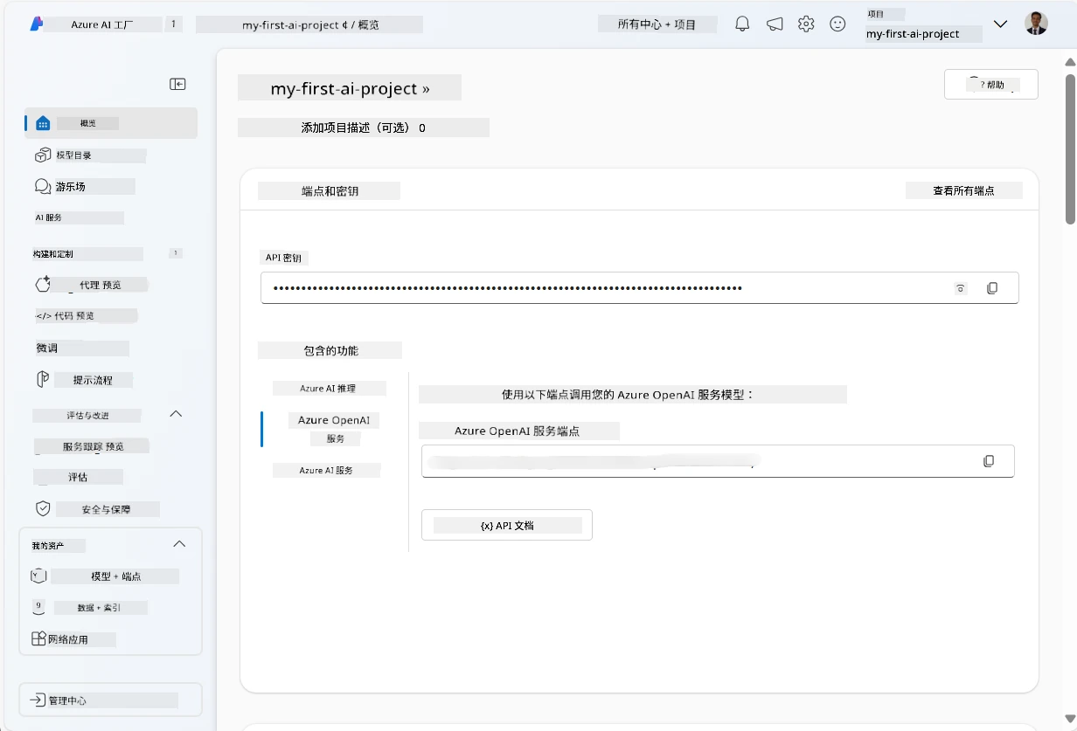Open </> 代码 预览 in the sidebar
1077x731 pixels.
[86, 315]
